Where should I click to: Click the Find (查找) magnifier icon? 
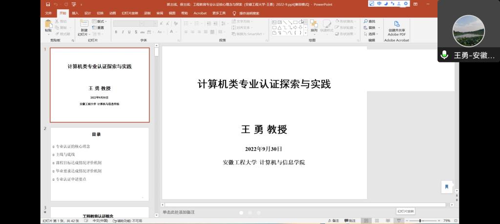click(x=366, y=21)
